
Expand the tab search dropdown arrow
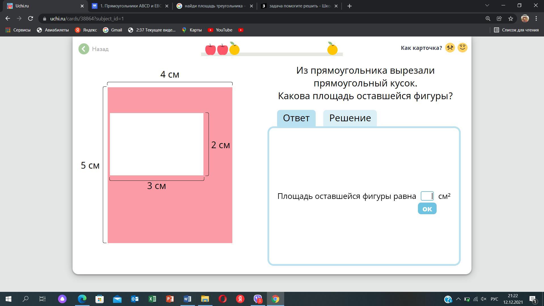point(487,6)
